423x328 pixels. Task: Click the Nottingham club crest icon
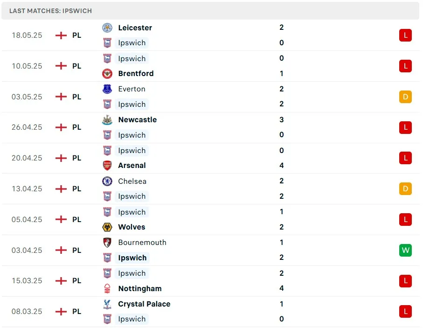click(107, 289)
